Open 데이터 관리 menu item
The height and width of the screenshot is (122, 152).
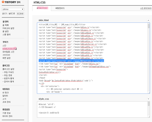[7, 116]
